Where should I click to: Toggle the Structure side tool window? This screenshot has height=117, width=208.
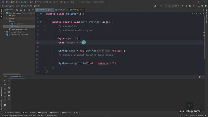[x=1, y=105]
